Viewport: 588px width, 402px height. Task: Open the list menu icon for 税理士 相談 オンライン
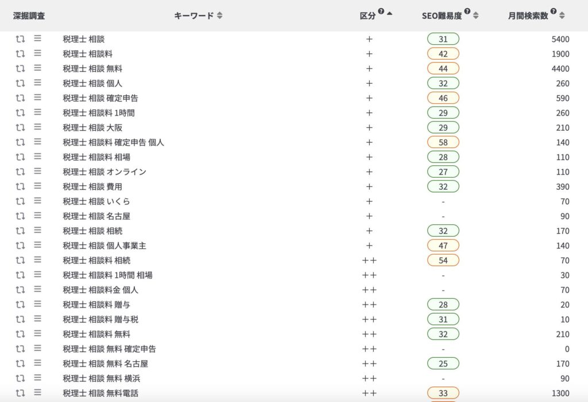point(37,171)
